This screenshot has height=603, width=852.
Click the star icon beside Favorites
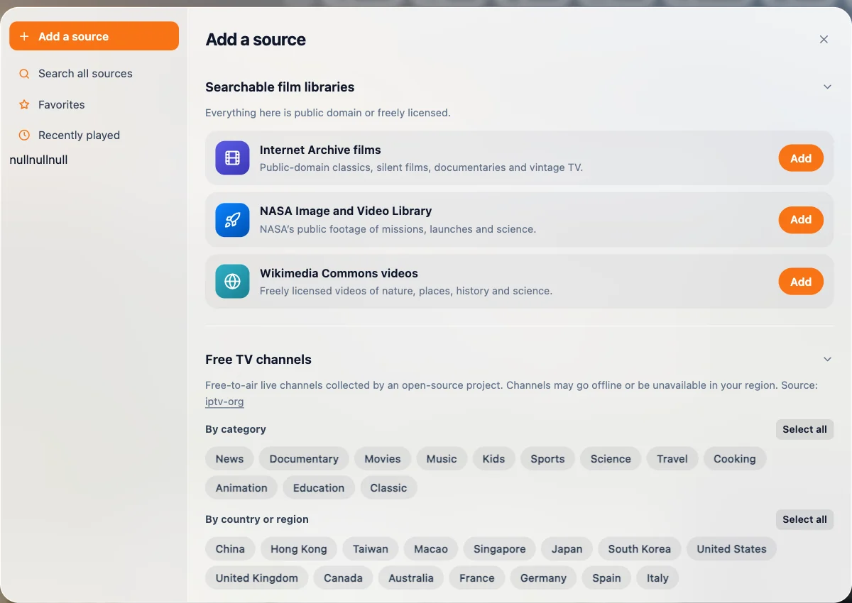pyautogui.click(x=24, y=104)
